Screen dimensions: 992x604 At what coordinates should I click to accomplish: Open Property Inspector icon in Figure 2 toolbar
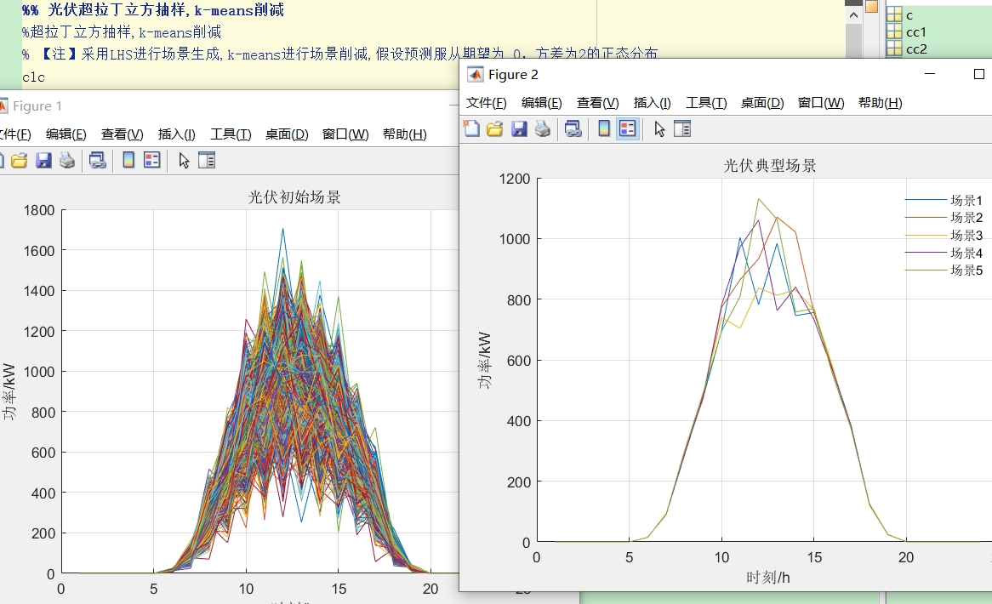(x=682, y=129)
